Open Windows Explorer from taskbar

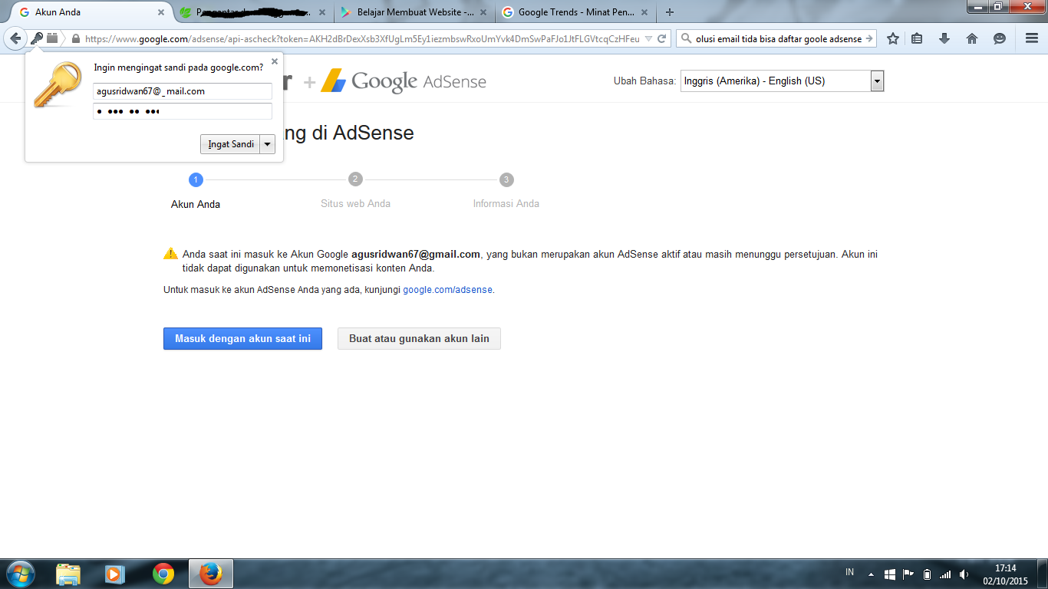pyautogui.click(x=68, y=574)
